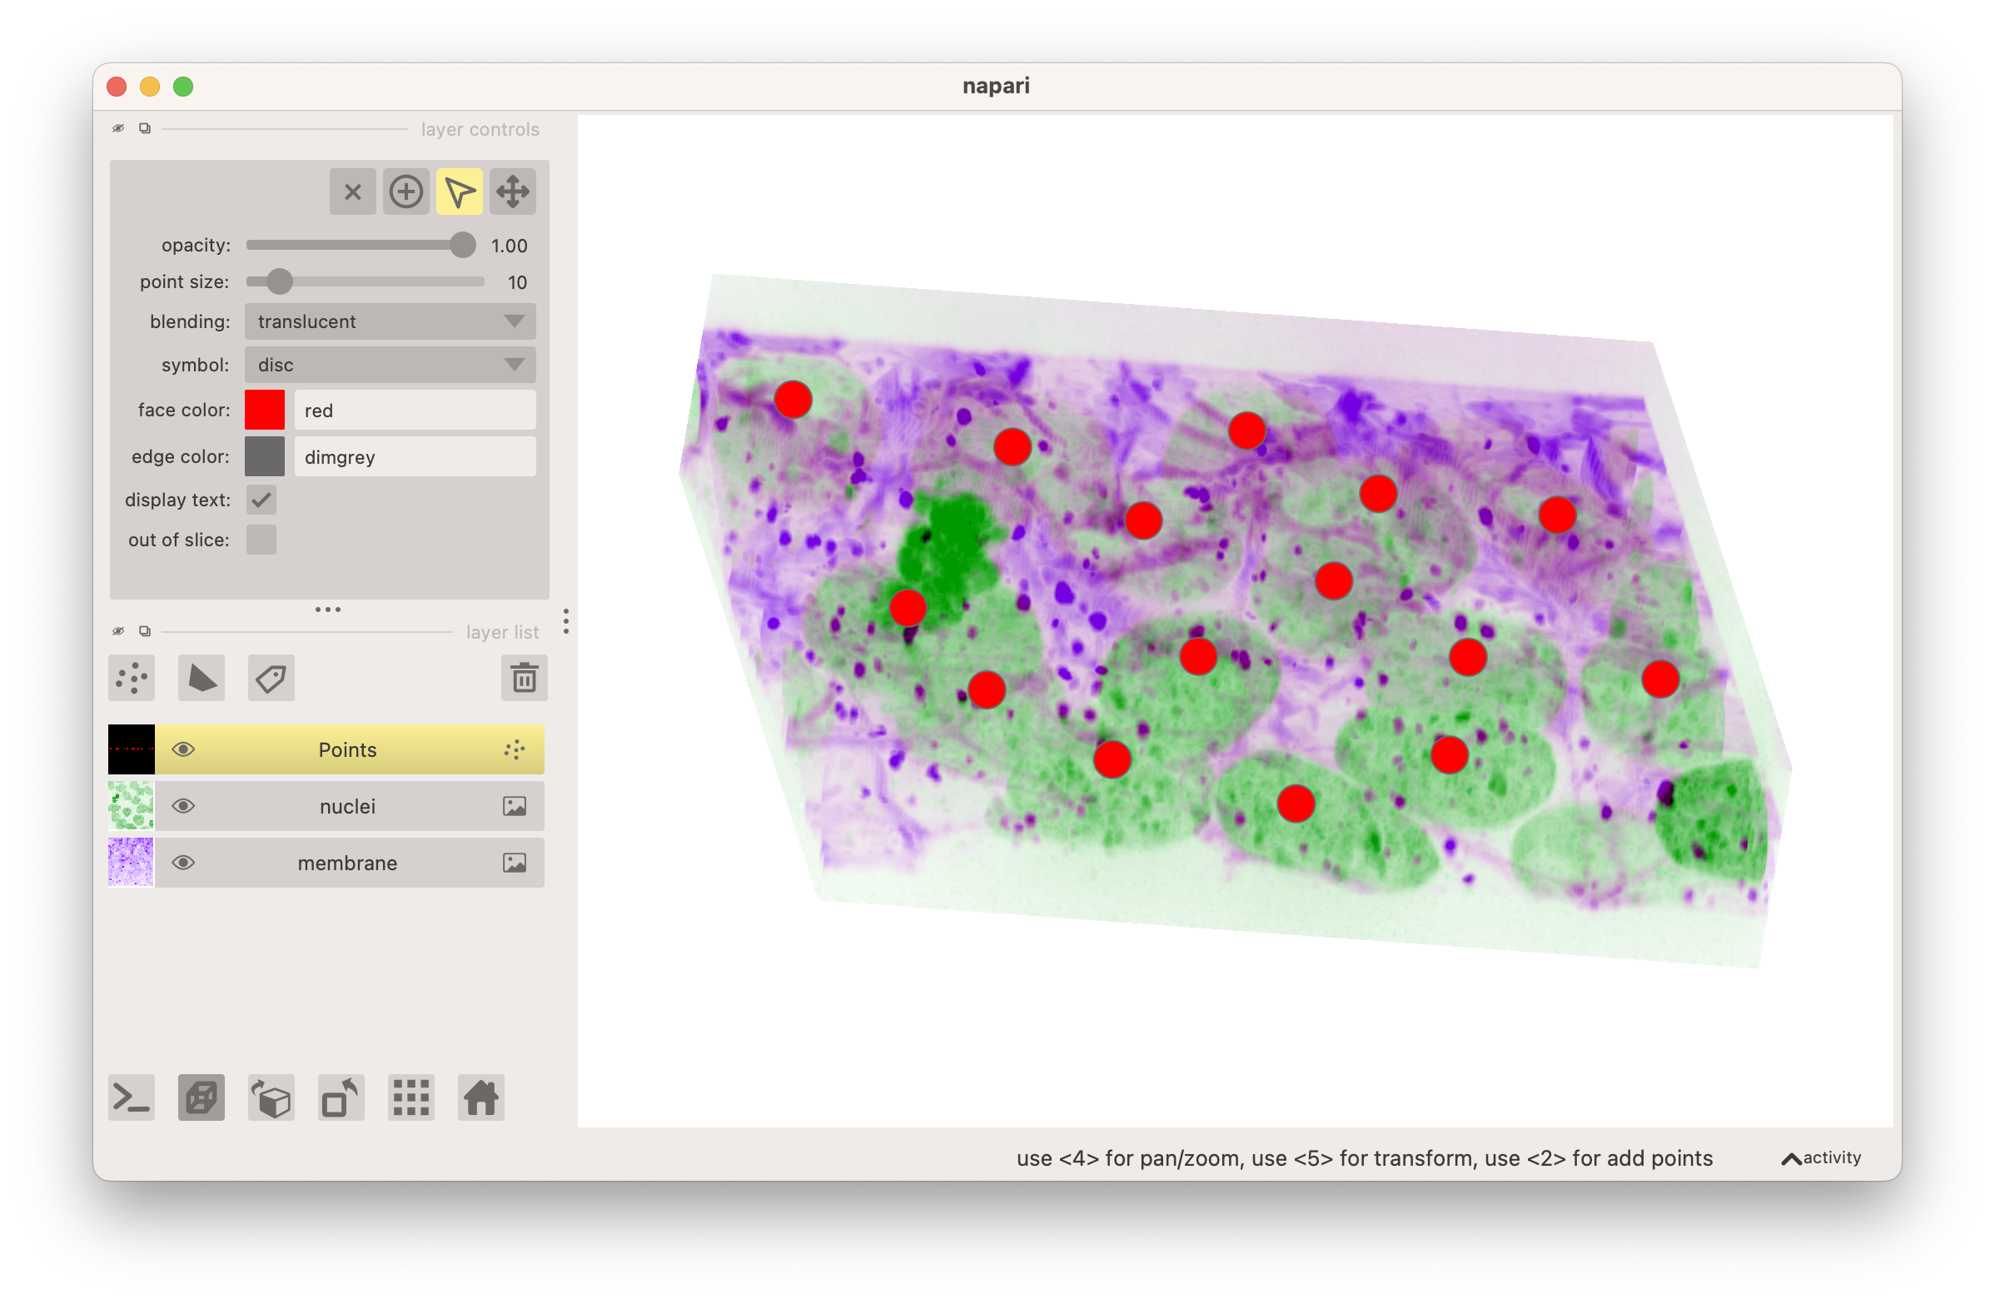Hide the nuclei layer
This screenshot has height=1304, width=1995.
[183, 805]
